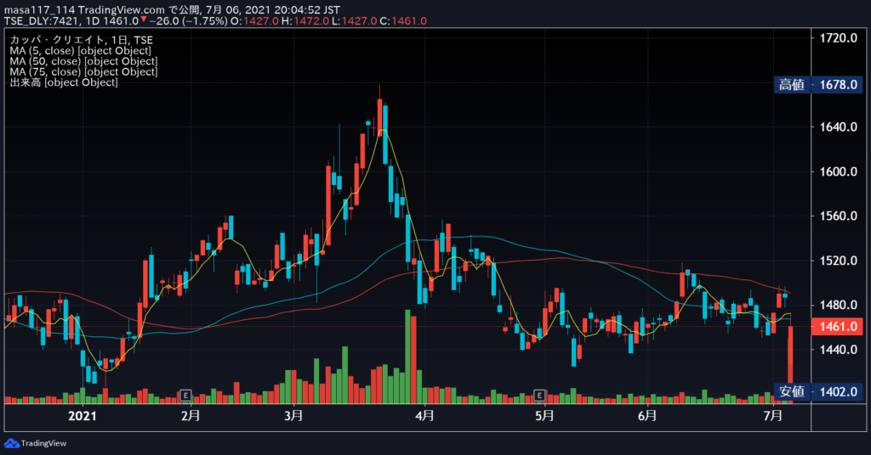871x455 pixels.
Task: Click the 1480.0 price axis value
Action: click(x=838, y=305)
